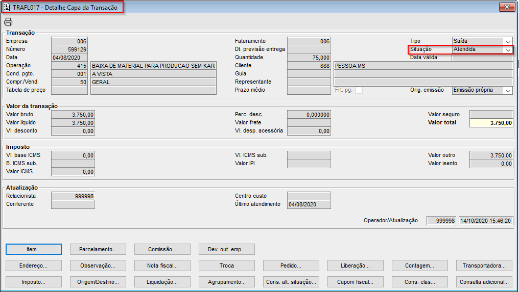The width and height of the screenshot is (519, 292).
Task: Click the Cond. pgto. code field 001
Action: [x=69, y=74]
